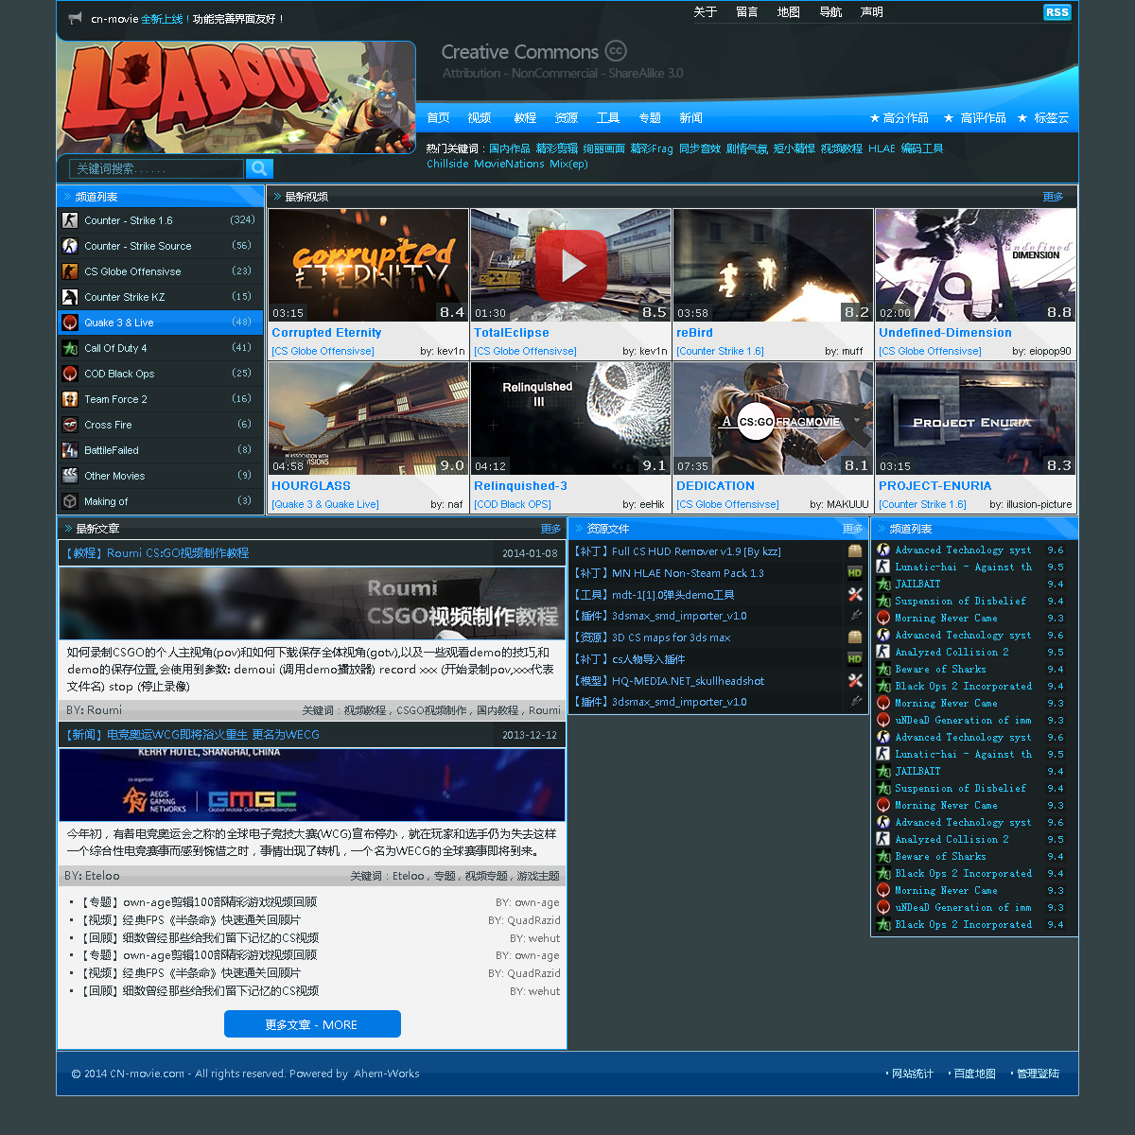This screenshot has width=1135, height=1135.
Task: Click the tools icon beside mdt-1[1].0 demo tool
Action: 855,595
